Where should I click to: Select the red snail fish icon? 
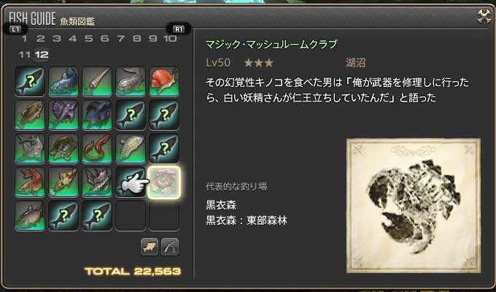(x=164, y=81)
